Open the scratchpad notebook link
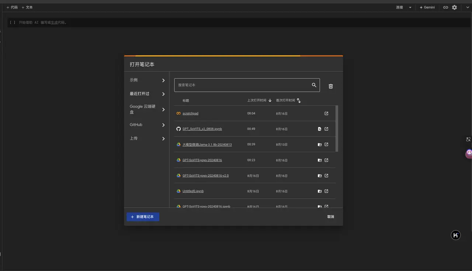 [190, 113]
